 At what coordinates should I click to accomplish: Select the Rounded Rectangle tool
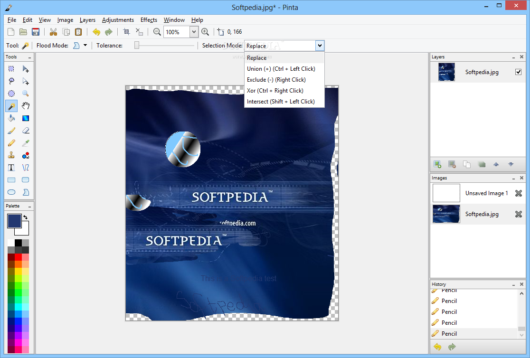coord(25,180)
